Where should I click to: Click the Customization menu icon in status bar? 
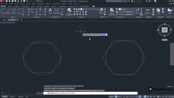173,97
